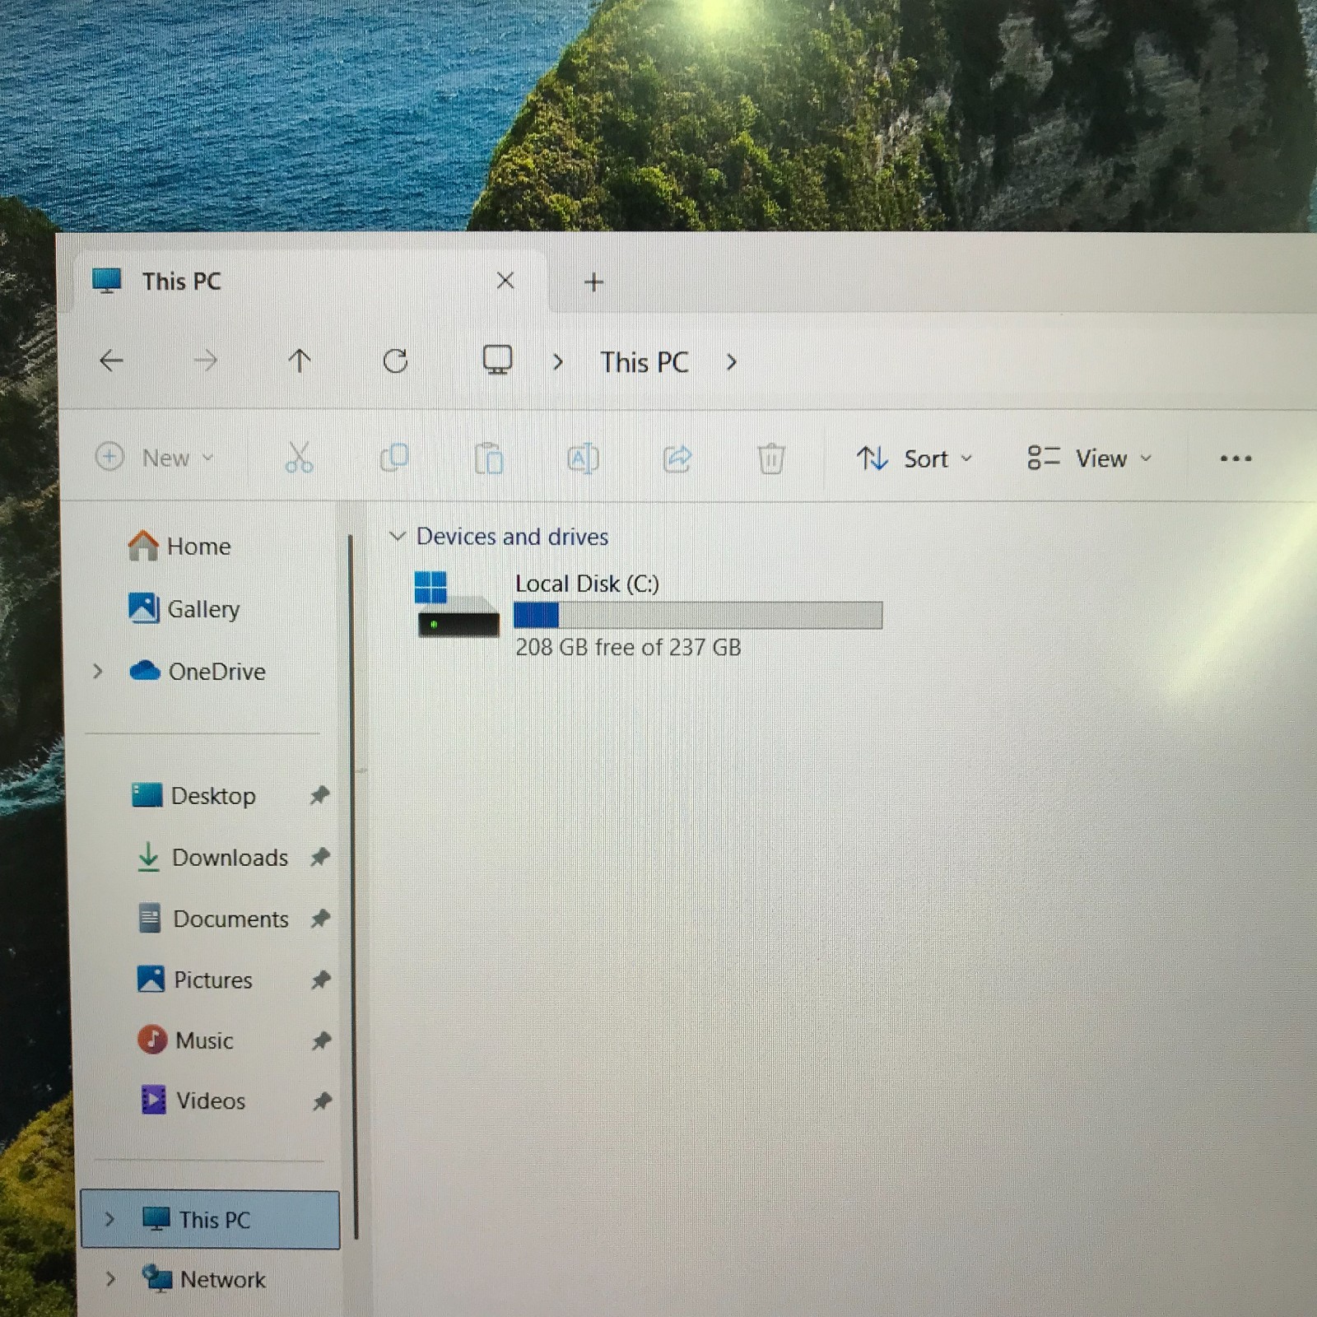Open the Pictures quick access folder
Image resolution: width=1317 pixels, height=1317 pixels.
click(x=195, y=980)
